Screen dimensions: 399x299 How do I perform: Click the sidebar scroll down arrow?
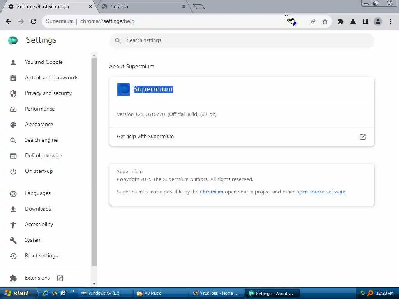(x=94, y=283)
